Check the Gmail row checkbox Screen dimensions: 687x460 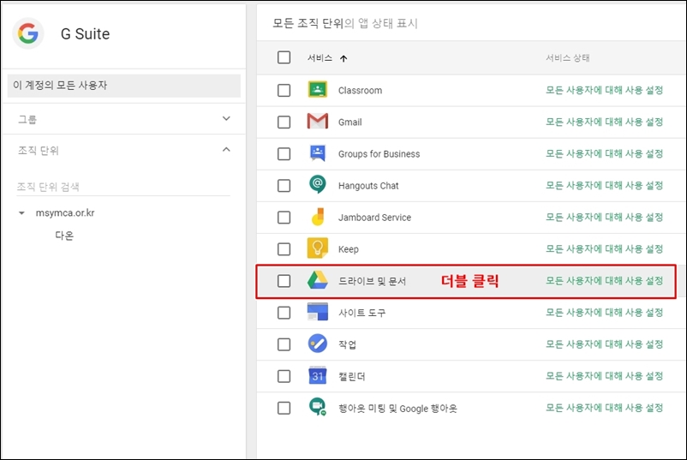284,122
